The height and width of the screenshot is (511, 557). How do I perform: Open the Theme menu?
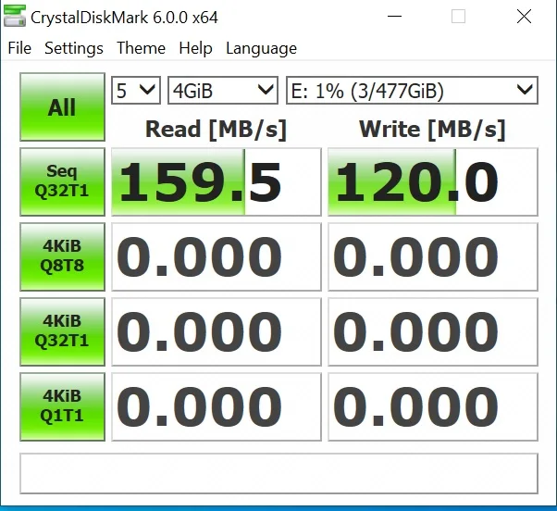[x=141, y=48]
